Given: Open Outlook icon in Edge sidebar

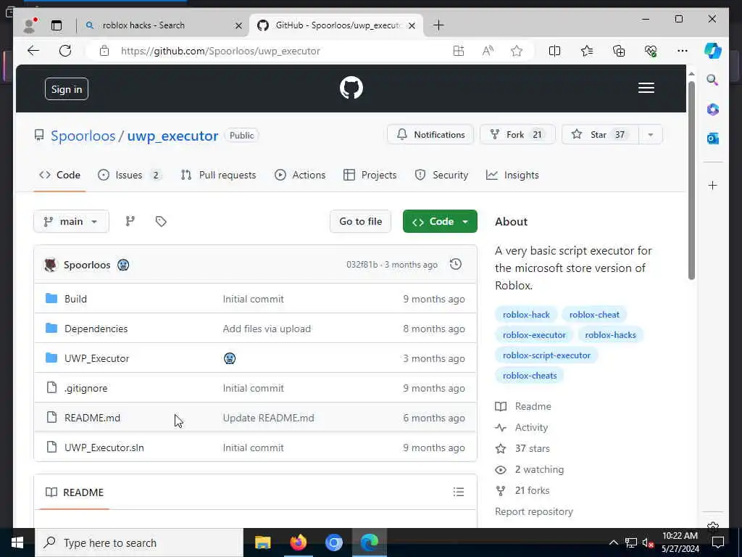Looking at the screenshot, I should coord(713,139).
